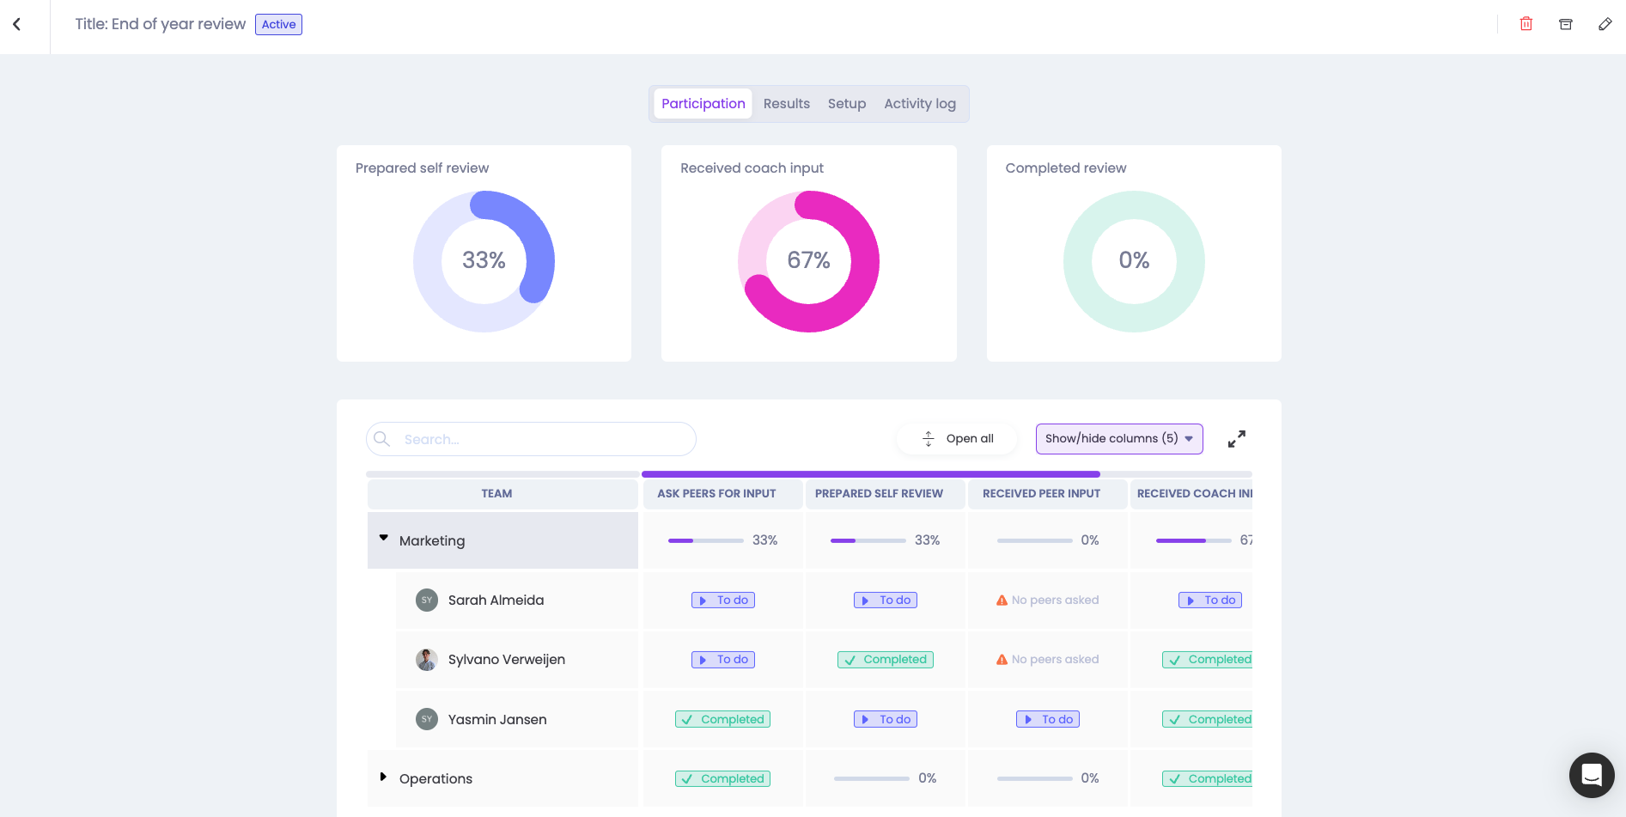
Task: Click Sylvano Verweijen's profile avatar
Action: (427, 660)
